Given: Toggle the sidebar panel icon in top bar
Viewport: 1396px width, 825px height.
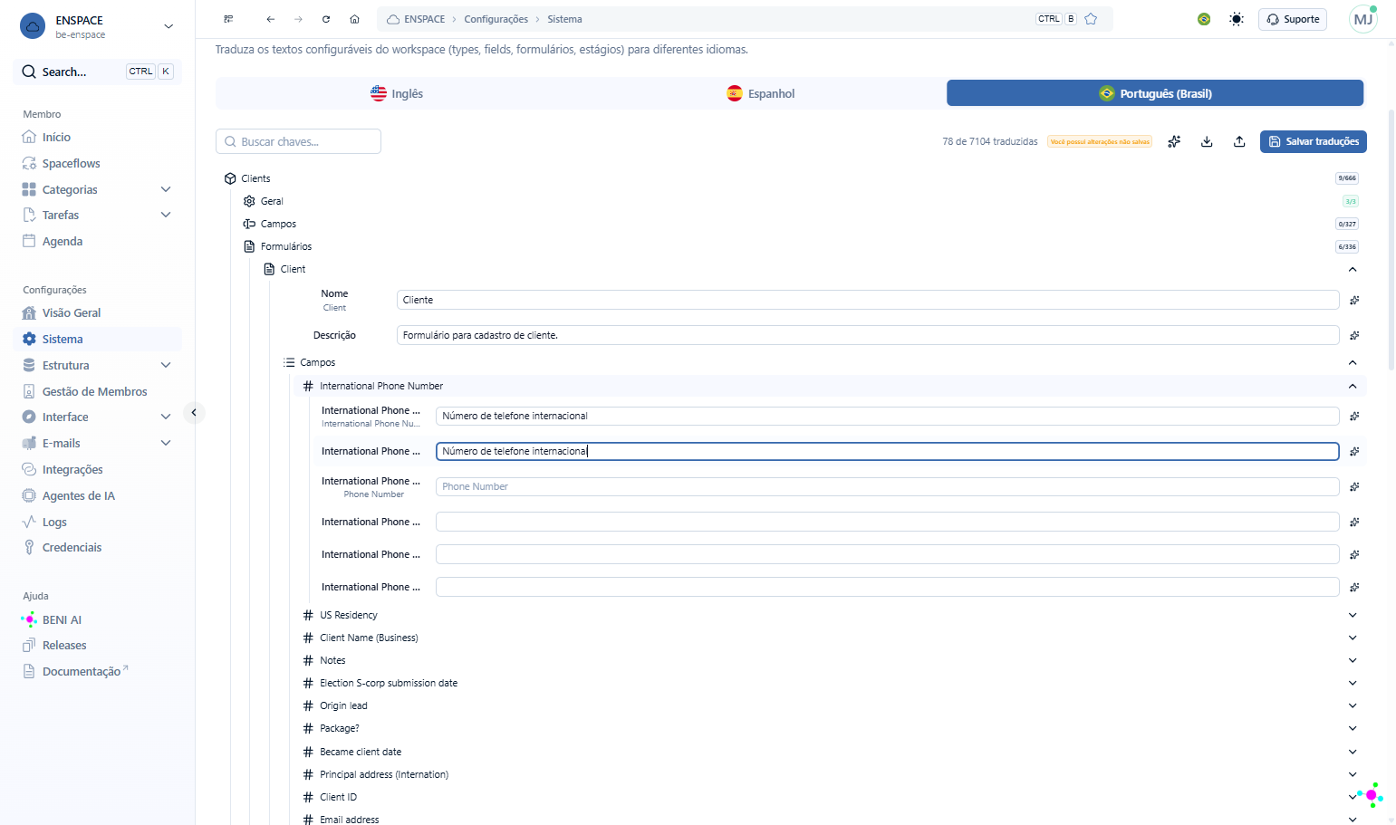Looking at the screenshot, I should pyautogui.click(x=228, y=19).
